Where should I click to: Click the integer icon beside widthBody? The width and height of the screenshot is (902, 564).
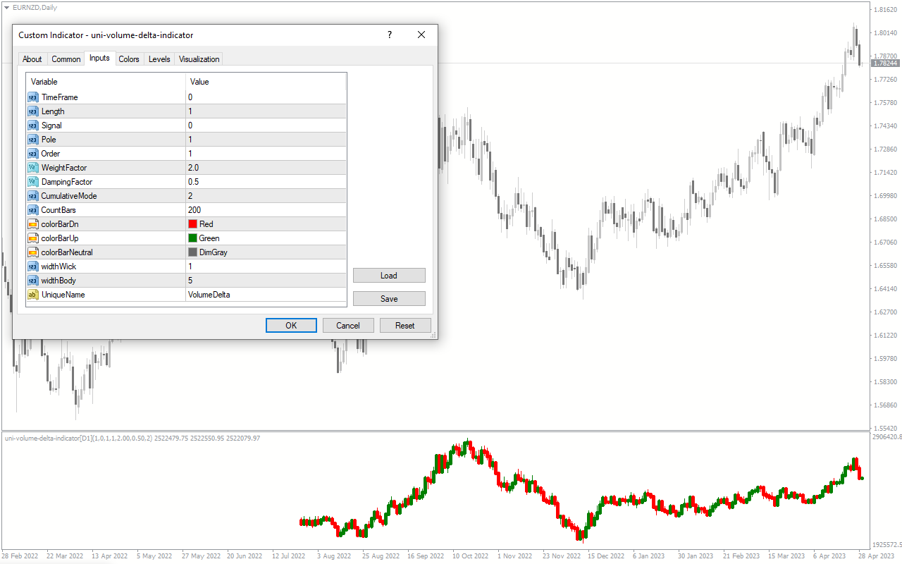point(33,281)
